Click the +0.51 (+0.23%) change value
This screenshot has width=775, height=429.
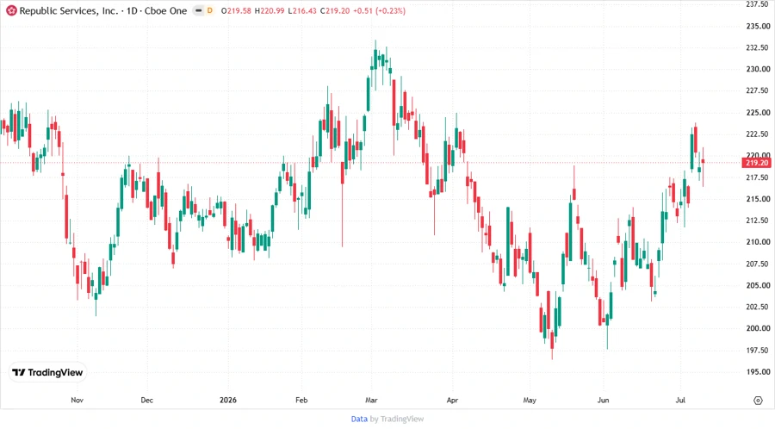pyautogui.click(x=379, y=10)
